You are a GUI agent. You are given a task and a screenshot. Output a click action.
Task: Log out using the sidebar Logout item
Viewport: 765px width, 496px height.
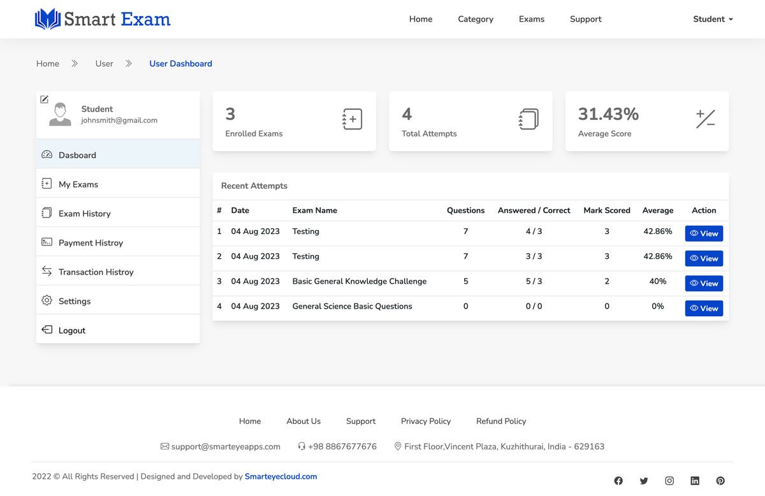[x=71, y=330]
